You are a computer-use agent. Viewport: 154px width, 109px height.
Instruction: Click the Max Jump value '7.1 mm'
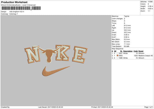click(127, 44)
